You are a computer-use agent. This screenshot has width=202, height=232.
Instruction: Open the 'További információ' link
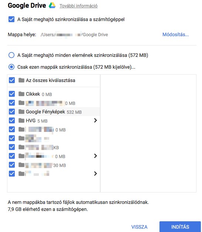[x=78, y=6]
